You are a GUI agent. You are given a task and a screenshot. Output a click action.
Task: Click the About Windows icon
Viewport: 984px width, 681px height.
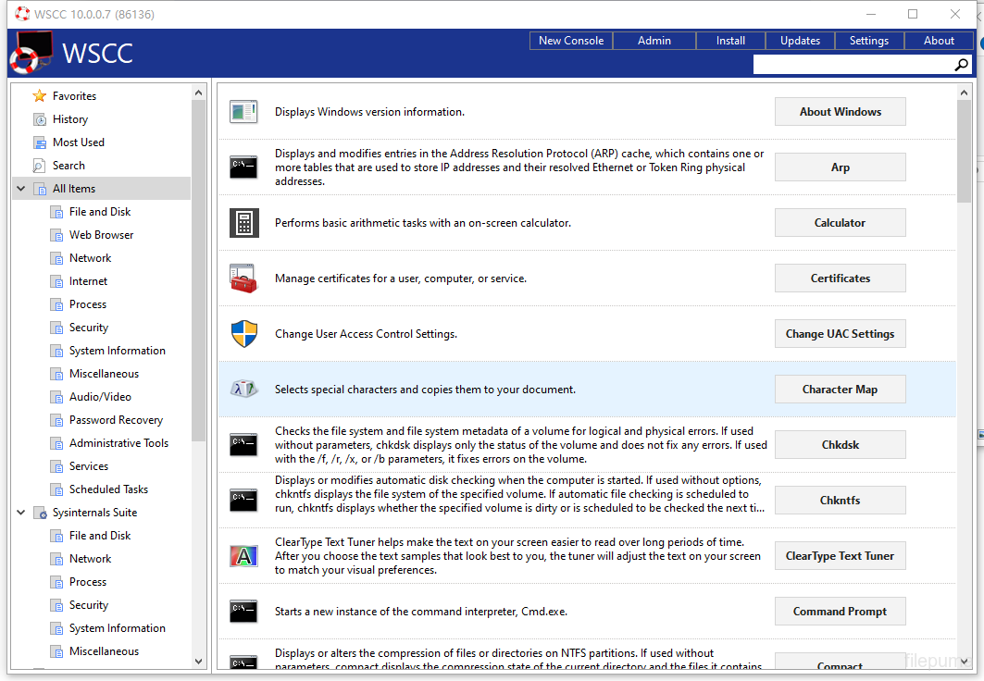tap(243, 112)
